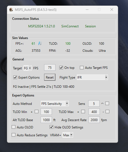The image size is (128, 152).
Task: Click the MSFS2024 1.5.21.0 status text
Action: pyautogui.click(x=41, y=26)
